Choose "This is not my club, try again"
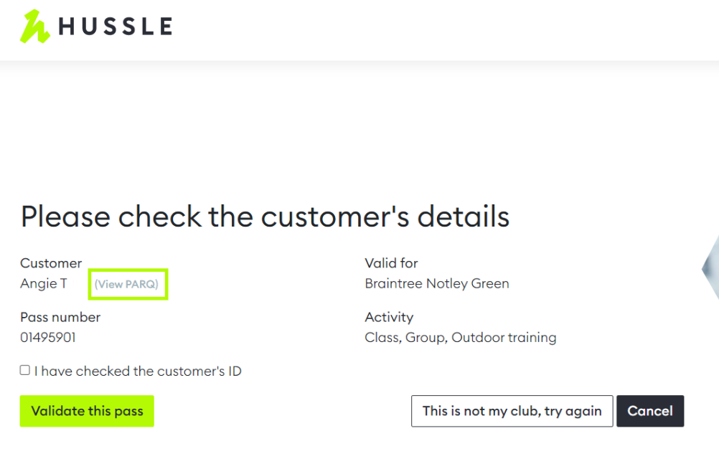Viewport: 719px width, 474px height. point(512,411)
